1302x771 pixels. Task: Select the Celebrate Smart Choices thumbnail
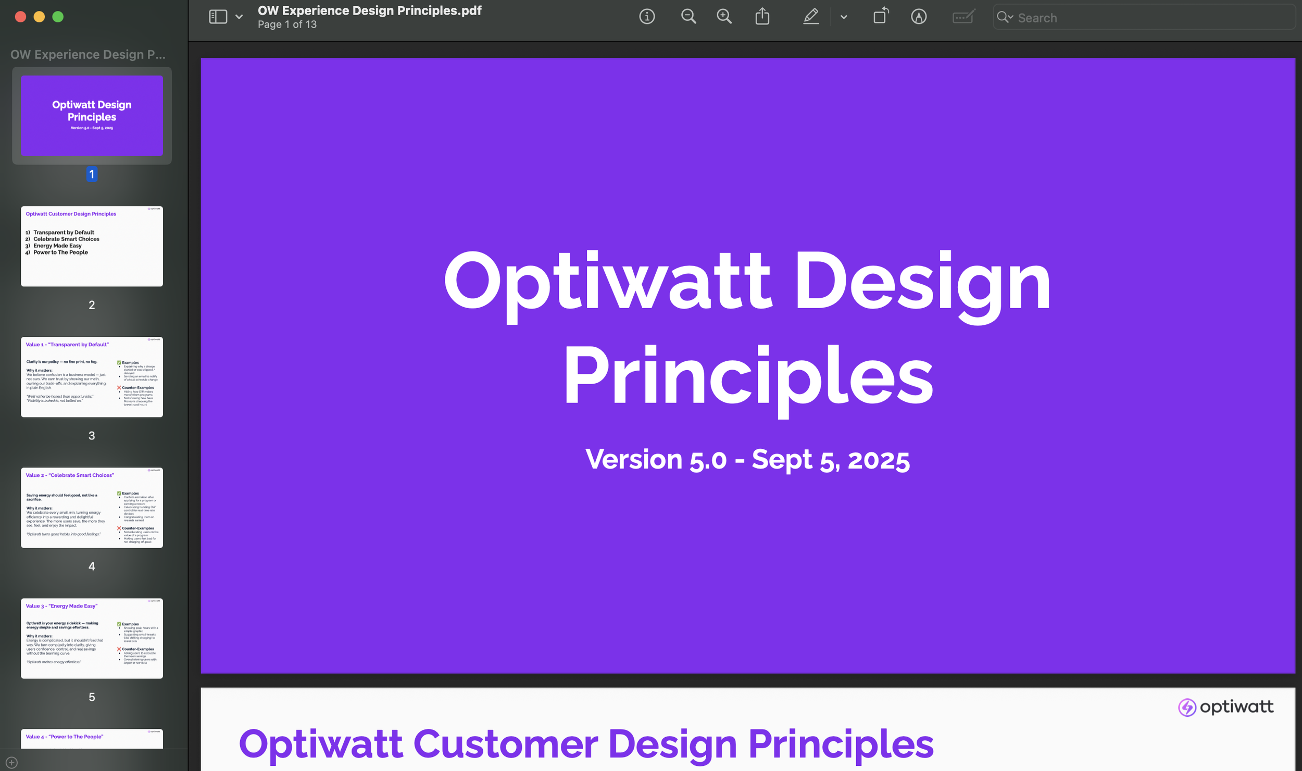click(x=92, y=507)
